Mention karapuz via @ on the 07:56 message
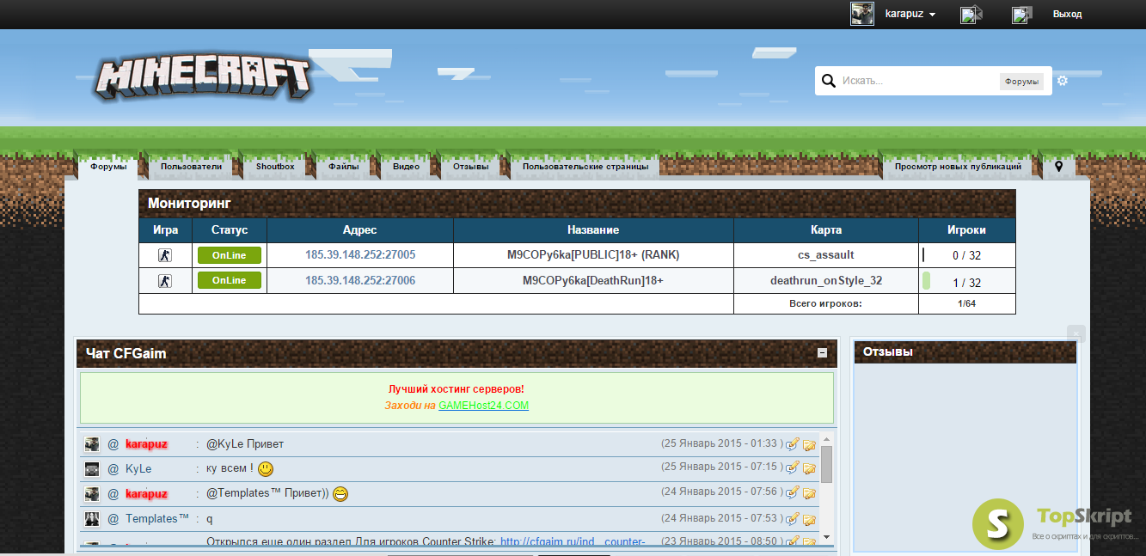The image size is (1146, 556). pos(113,494)
